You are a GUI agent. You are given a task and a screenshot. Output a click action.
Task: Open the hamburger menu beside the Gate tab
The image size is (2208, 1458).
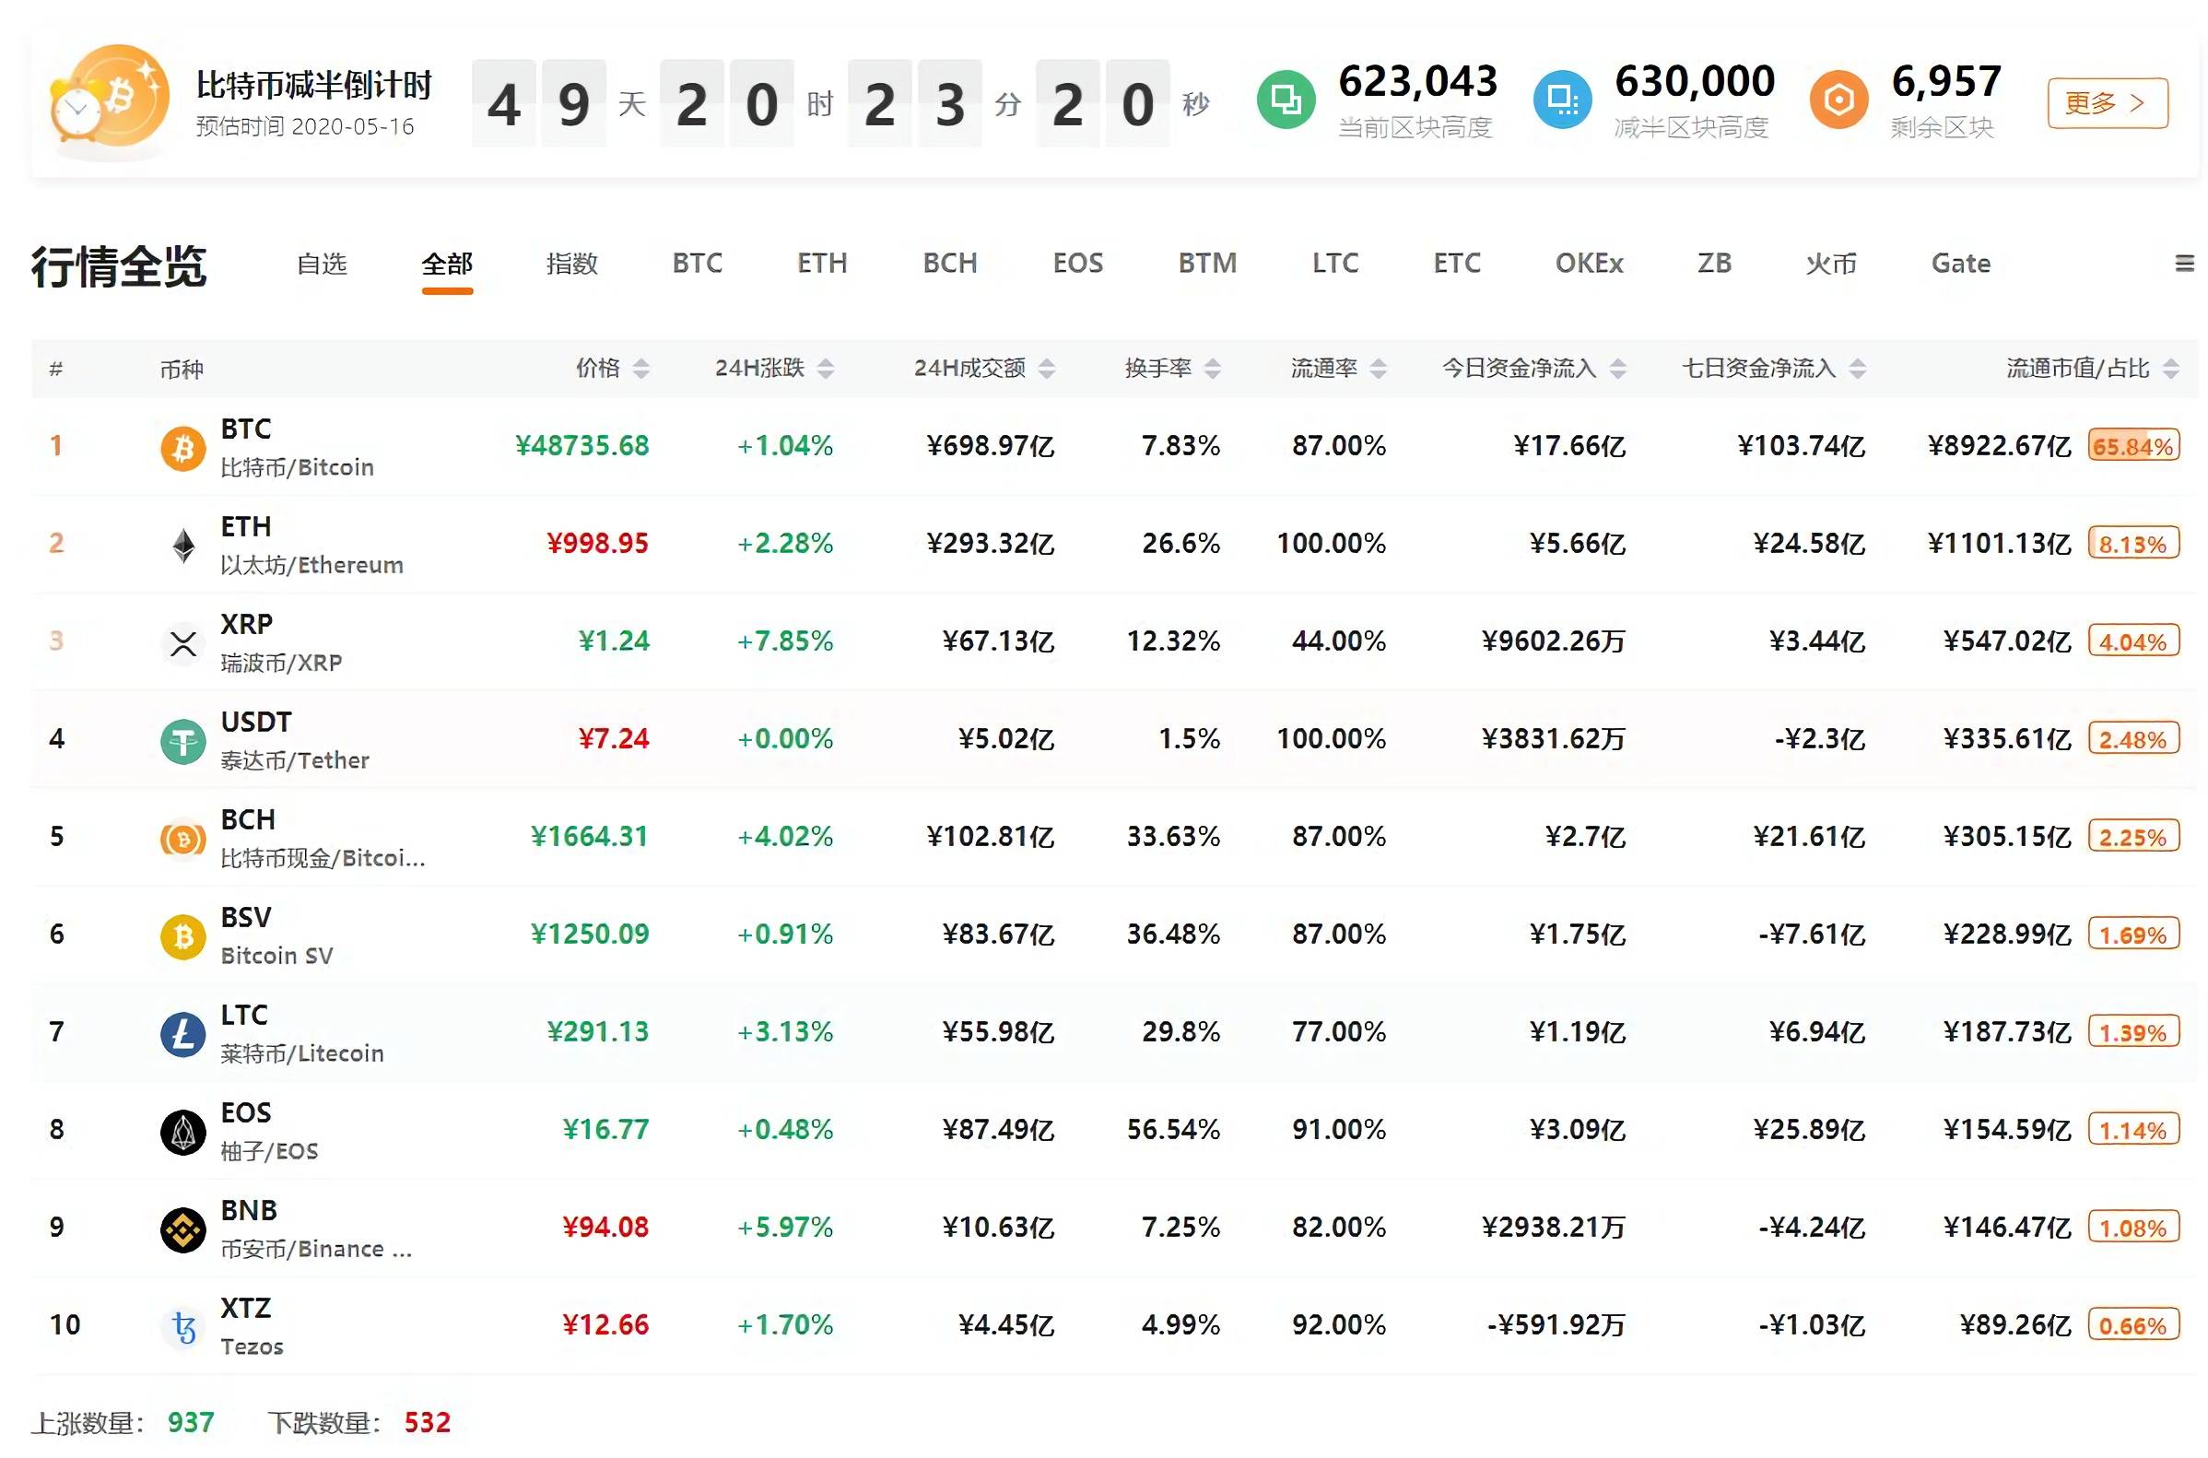pyautogui.click(x=2184, y=265)
